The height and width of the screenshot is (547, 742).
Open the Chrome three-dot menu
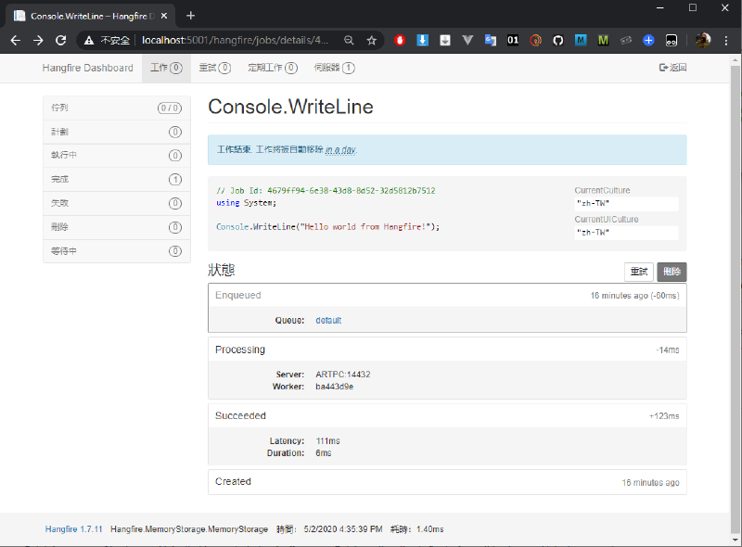[726, 40]
